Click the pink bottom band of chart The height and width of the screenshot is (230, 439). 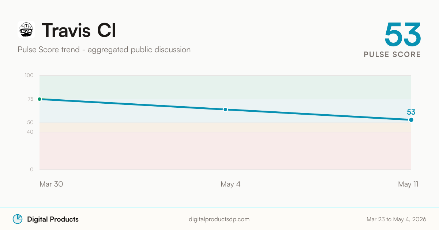tap(225, 151)
